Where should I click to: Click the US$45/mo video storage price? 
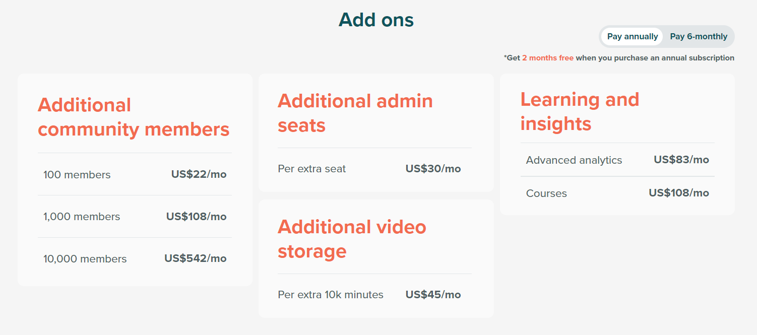click(x=433, y=295)
